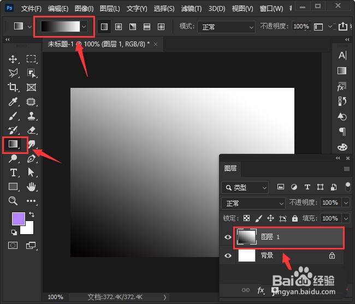This screenshot has height=304, width=355.
Task: Select the Hand tool
Action: (x=31, y=187)
